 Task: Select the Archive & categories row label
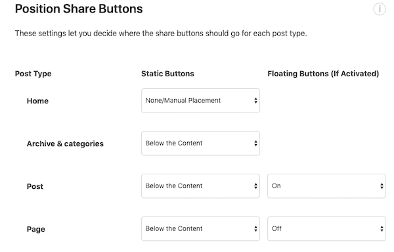tap(65, 143)
